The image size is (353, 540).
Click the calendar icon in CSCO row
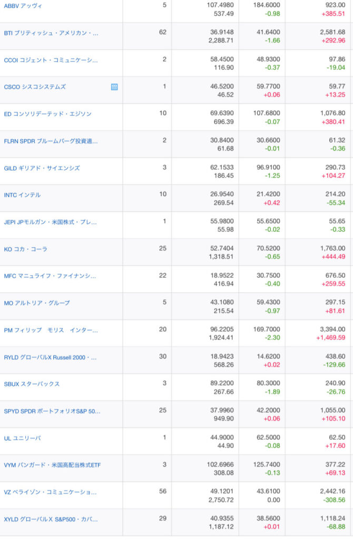[114, 87]
